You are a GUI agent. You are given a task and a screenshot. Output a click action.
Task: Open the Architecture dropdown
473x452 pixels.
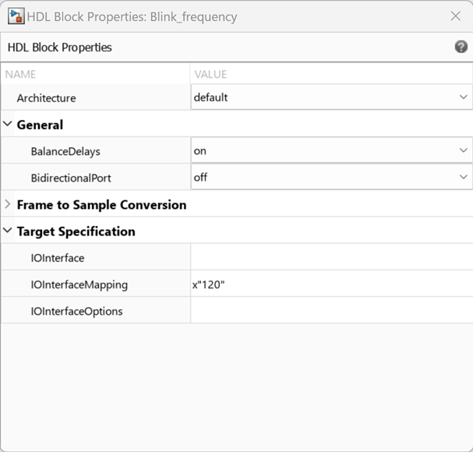point(331,97)
